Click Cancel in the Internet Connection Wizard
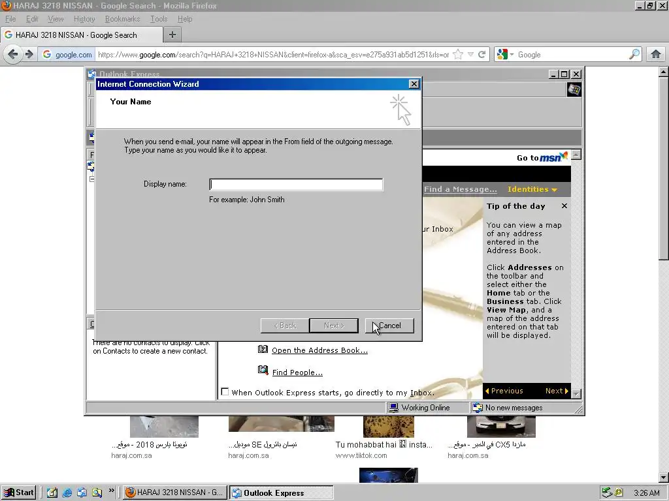669x501 pixels. [x=389, y=326]
